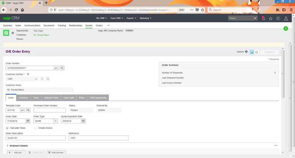Viewport: 295px width, 158px height.
Task: Open the Mr. Ronald Black company link
Action: (x=41, y=35)
